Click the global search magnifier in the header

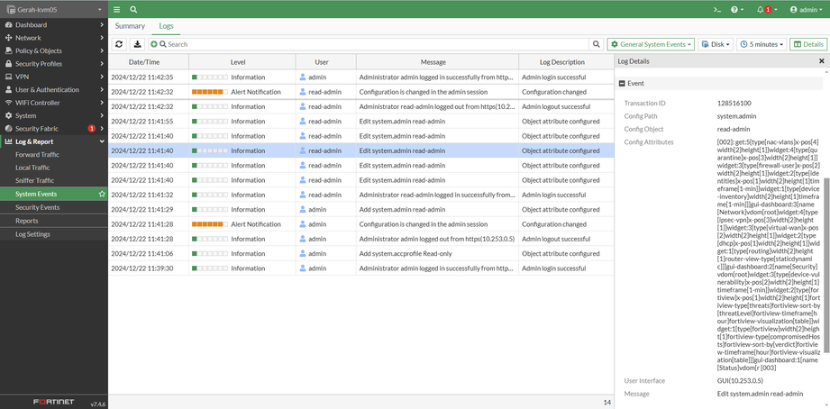133,9
